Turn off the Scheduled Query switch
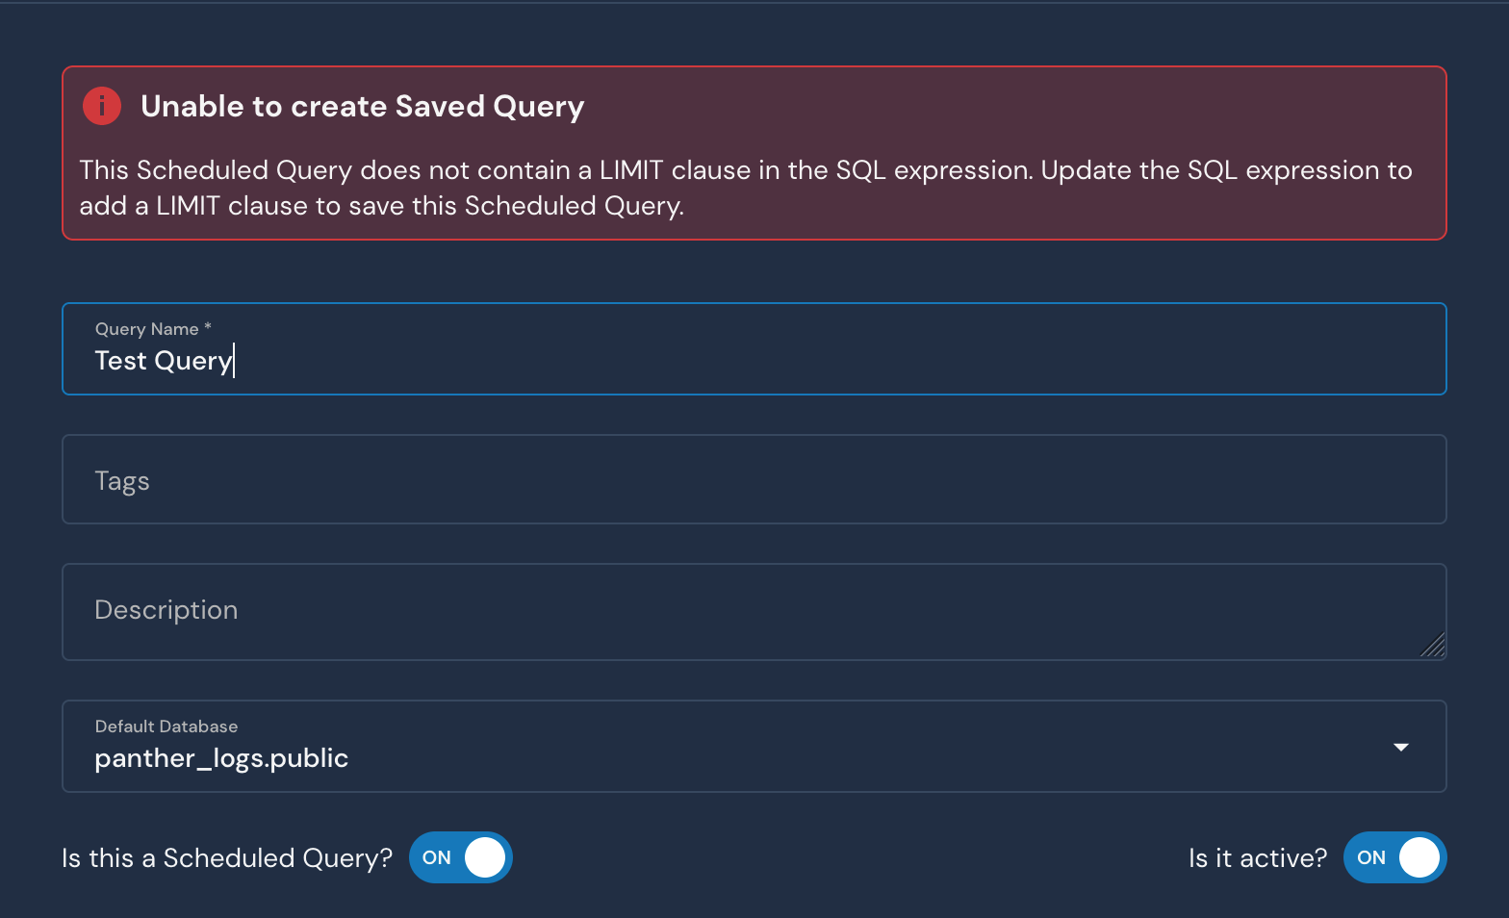This screenshot has width=1509, height=918. click(x=460, y=857)
